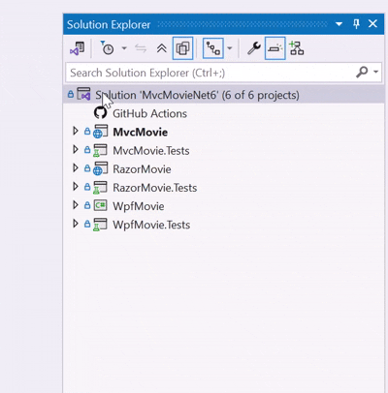Focus the Search Solution Explorer box
The height and width of the screenshot is (393, 388).
(x=210, y=73)
